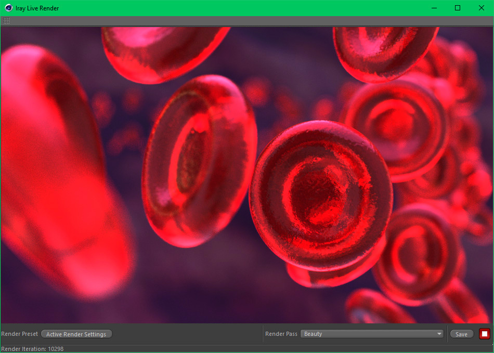The height and width of the screenshot is (353, 494).
Task: Click the dotted grip handle icon
Action: [x=6, y=21]
